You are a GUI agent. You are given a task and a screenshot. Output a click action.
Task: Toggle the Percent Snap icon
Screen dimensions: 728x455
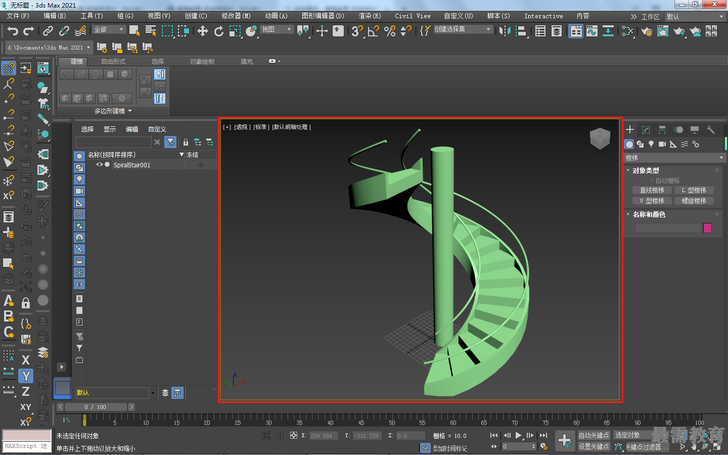point(390,31)
